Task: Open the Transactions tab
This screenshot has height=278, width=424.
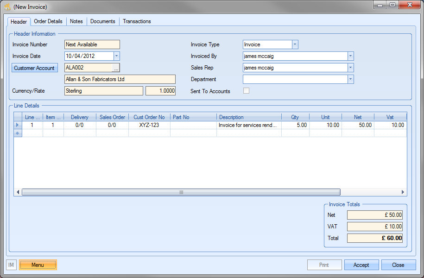Action: (x=137, y=21)
